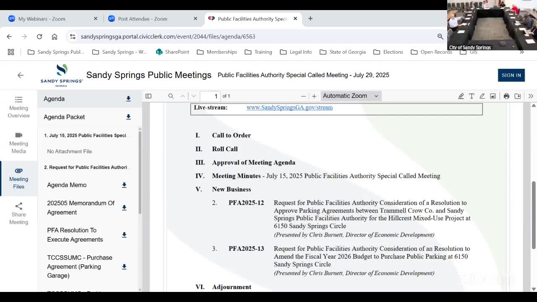Toggle the PDF viewer sidebar

click(x=149, y=96)
